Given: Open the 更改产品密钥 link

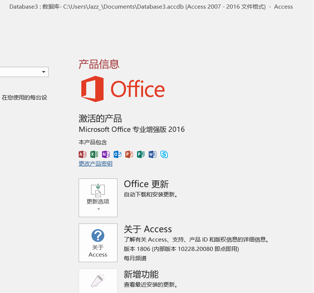Looking at the screenshot, I should point(96,164).
